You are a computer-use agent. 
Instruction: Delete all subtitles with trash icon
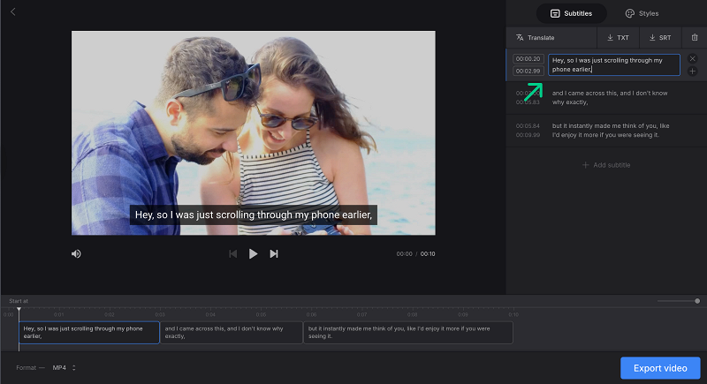pos(695,38)
